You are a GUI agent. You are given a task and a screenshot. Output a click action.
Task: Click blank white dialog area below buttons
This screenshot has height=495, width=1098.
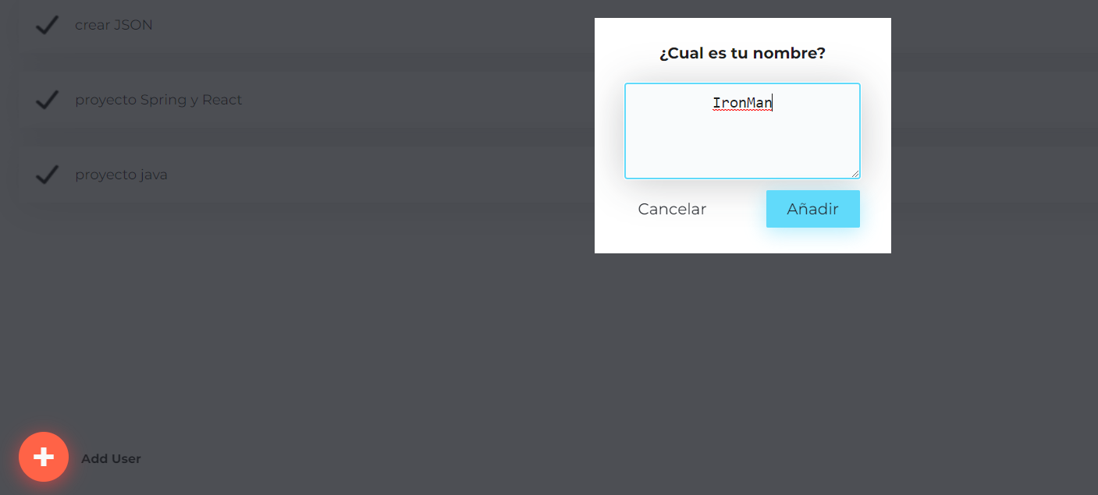742,241
